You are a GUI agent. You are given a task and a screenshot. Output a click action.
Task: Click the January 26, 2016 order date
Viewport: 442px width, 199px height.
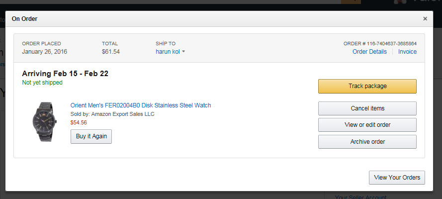(45, 52)
